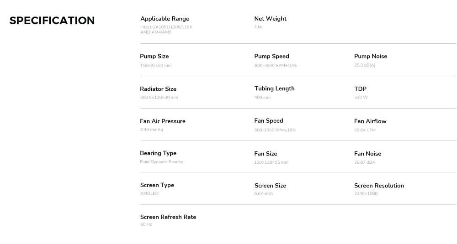457x244 pixels.
Task: Click the Bearing Type label
Action: 158,153
